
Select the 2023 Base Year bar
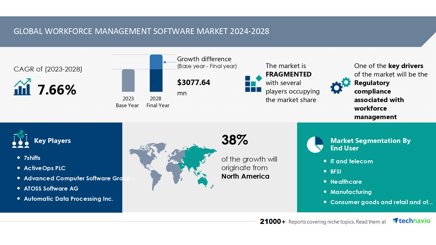tap(128, 81)
